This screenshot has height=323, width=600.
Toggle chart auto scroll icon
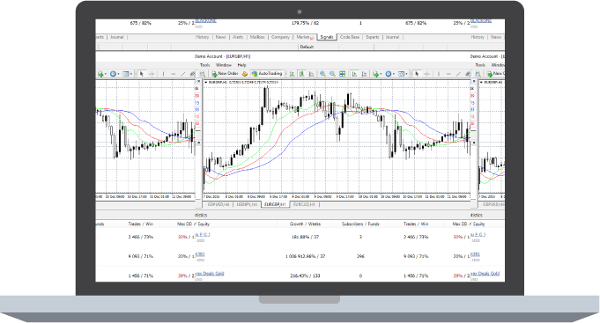(x=354, y=74)
